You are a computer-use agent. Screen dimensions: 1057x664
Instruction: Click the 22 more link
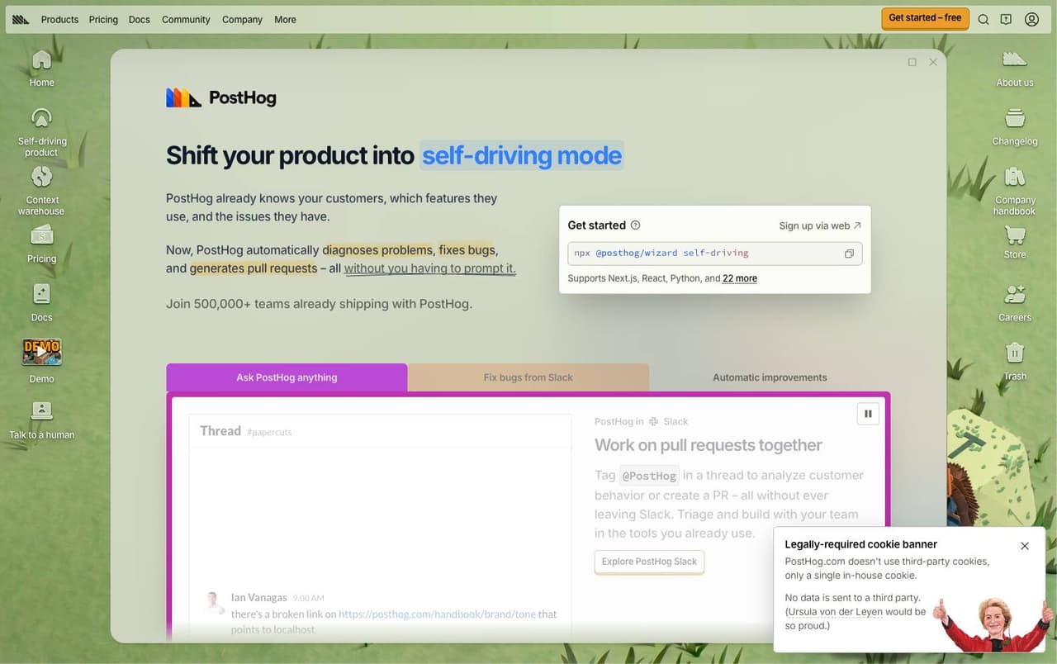(740, 278)
